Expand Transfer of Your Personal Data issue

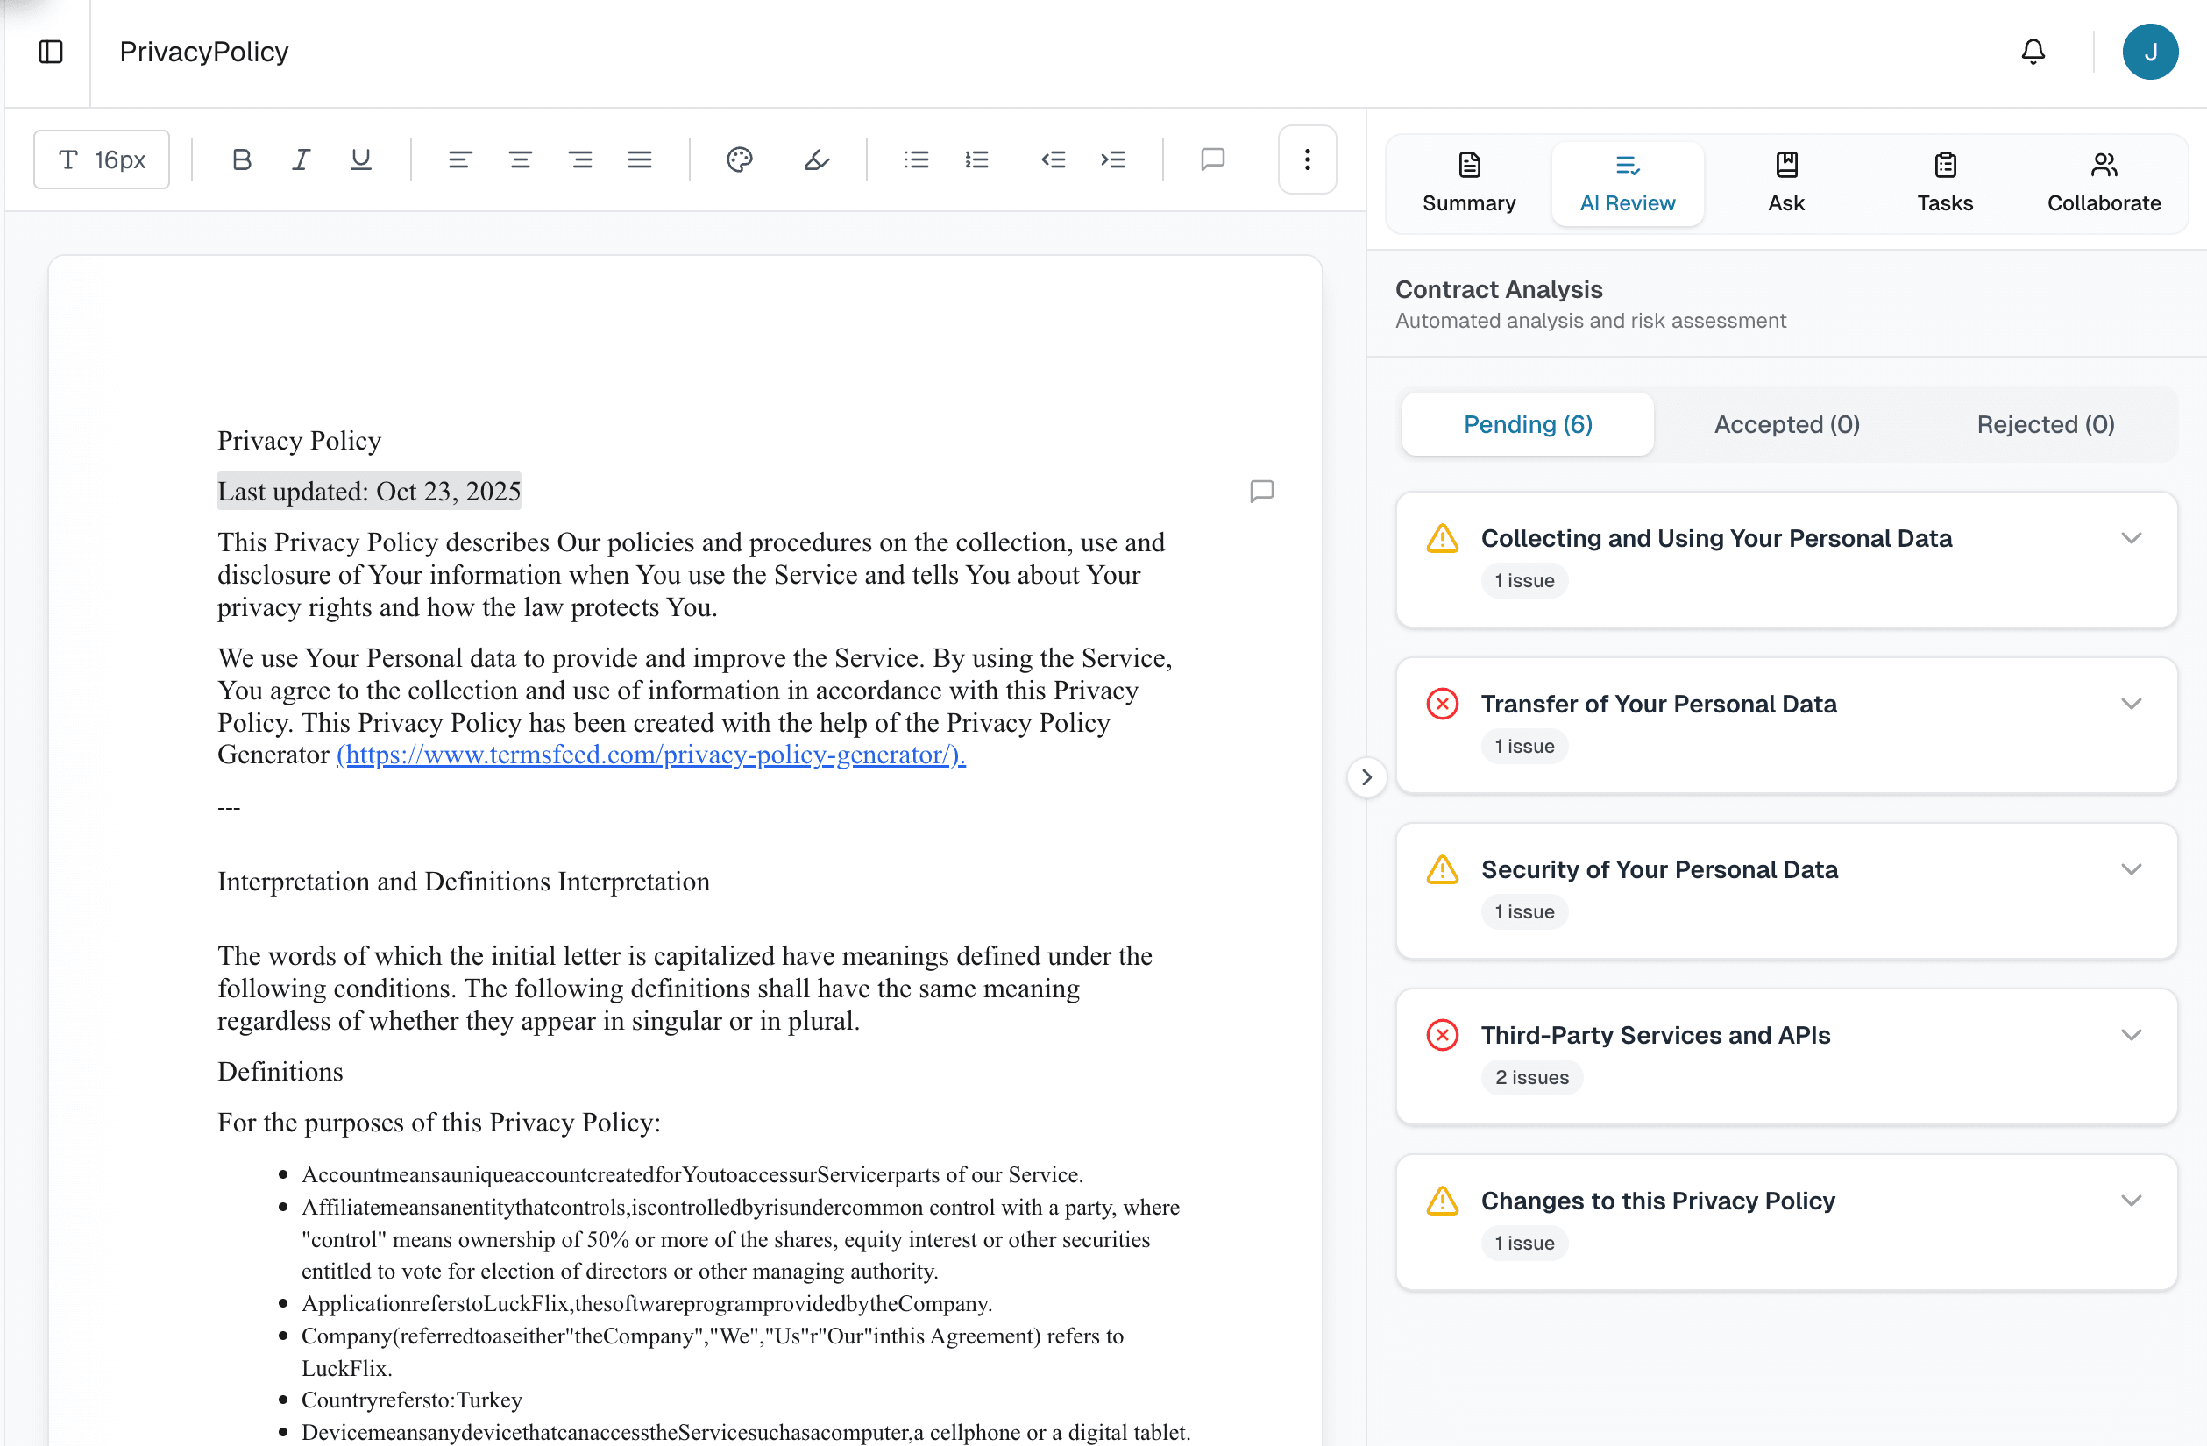coord(2131,704)
